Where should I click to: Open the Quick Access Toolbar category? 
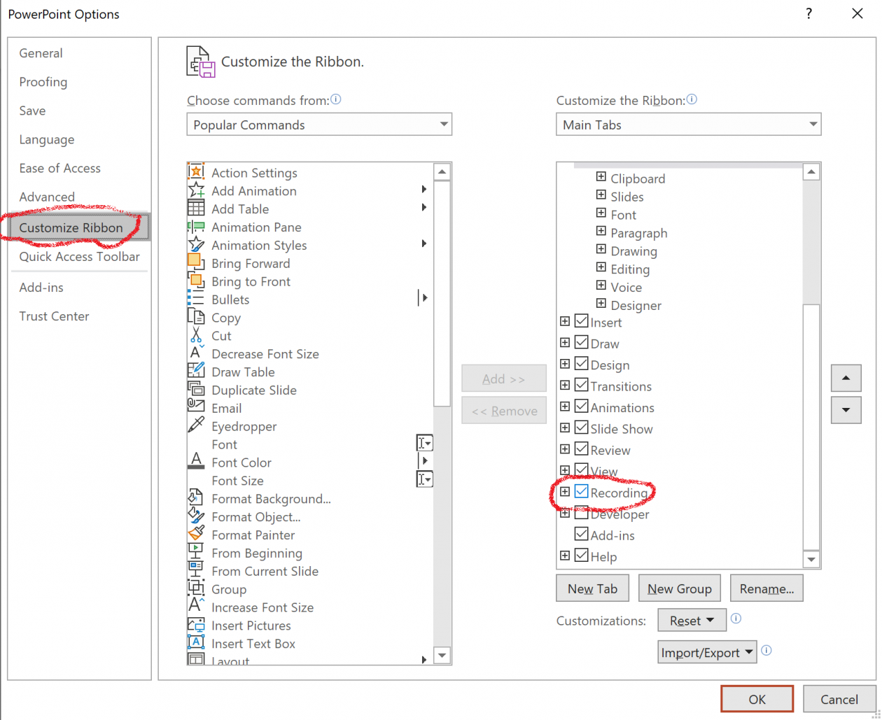(79, 257)
